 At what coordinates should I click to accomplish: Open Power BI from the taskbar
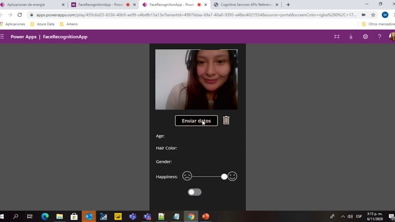pos(118,216)
